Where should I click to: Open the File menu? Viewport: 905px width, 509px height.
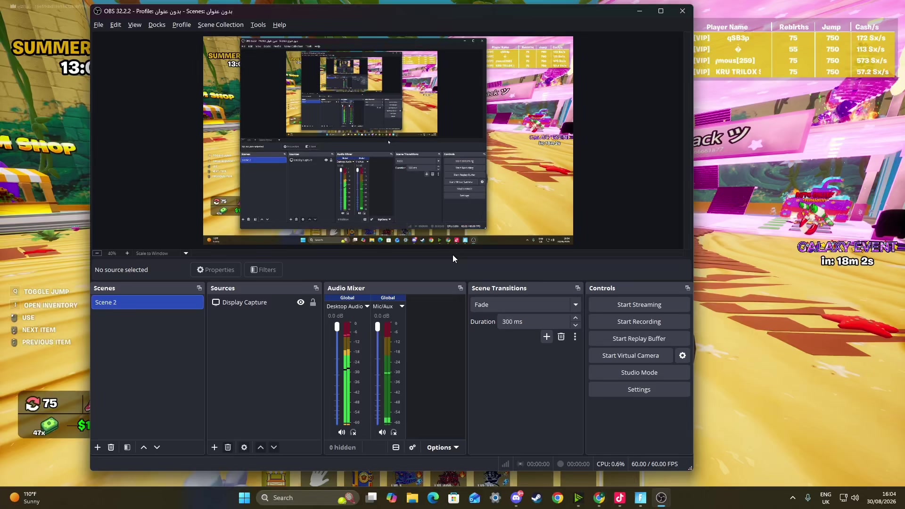[x=99, y=25]
